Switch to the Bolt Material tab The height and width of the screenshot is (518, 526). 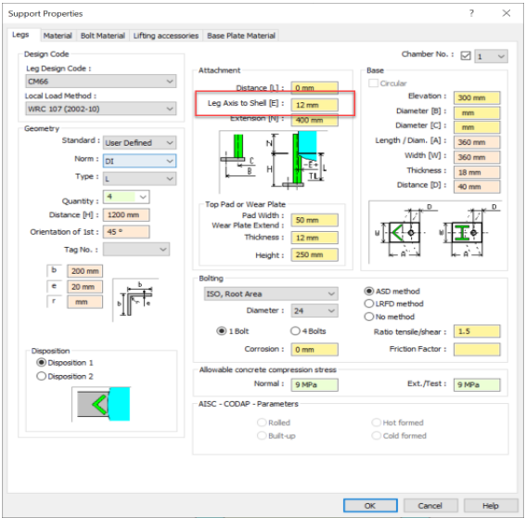click(x=103, y=35)
